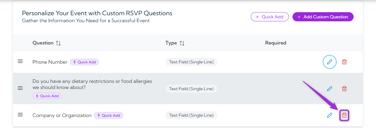Sort table by Type column
This screenshot has width=376, height=135.
click(x=182, y=43)
